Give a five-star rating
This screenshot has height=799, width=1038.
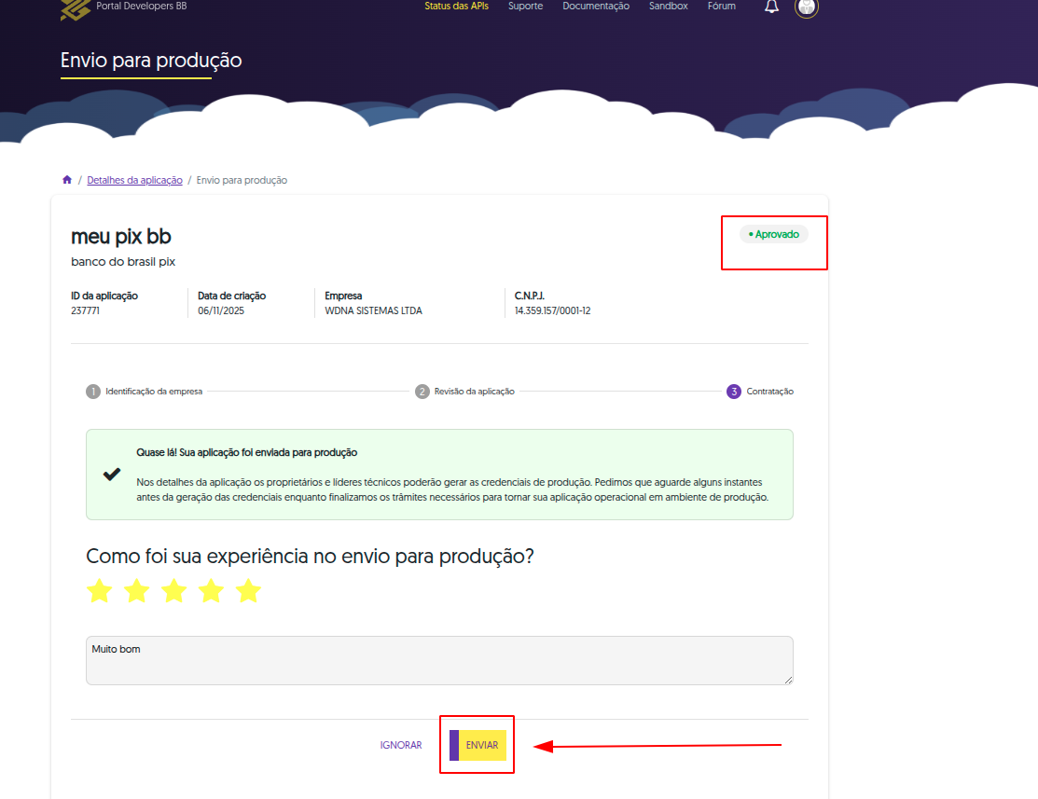[x=248, y=591]
